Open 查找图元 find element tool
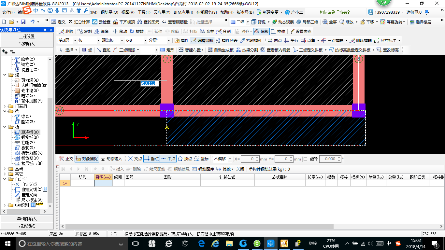 coord(148,22)
